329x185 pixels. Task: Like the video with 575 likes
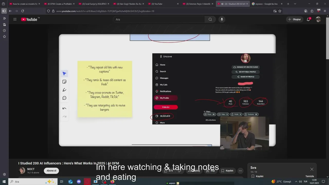(x=168, y=171)
